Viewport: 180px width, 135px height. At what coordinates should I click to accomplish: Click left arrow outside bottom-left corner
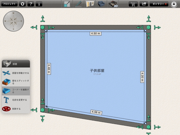34,110
